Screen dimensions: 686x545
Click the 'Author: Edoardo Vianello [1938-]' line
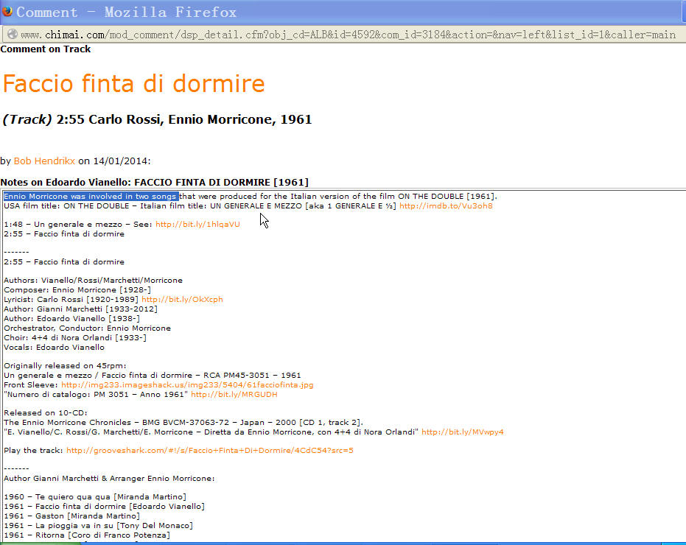71,318
